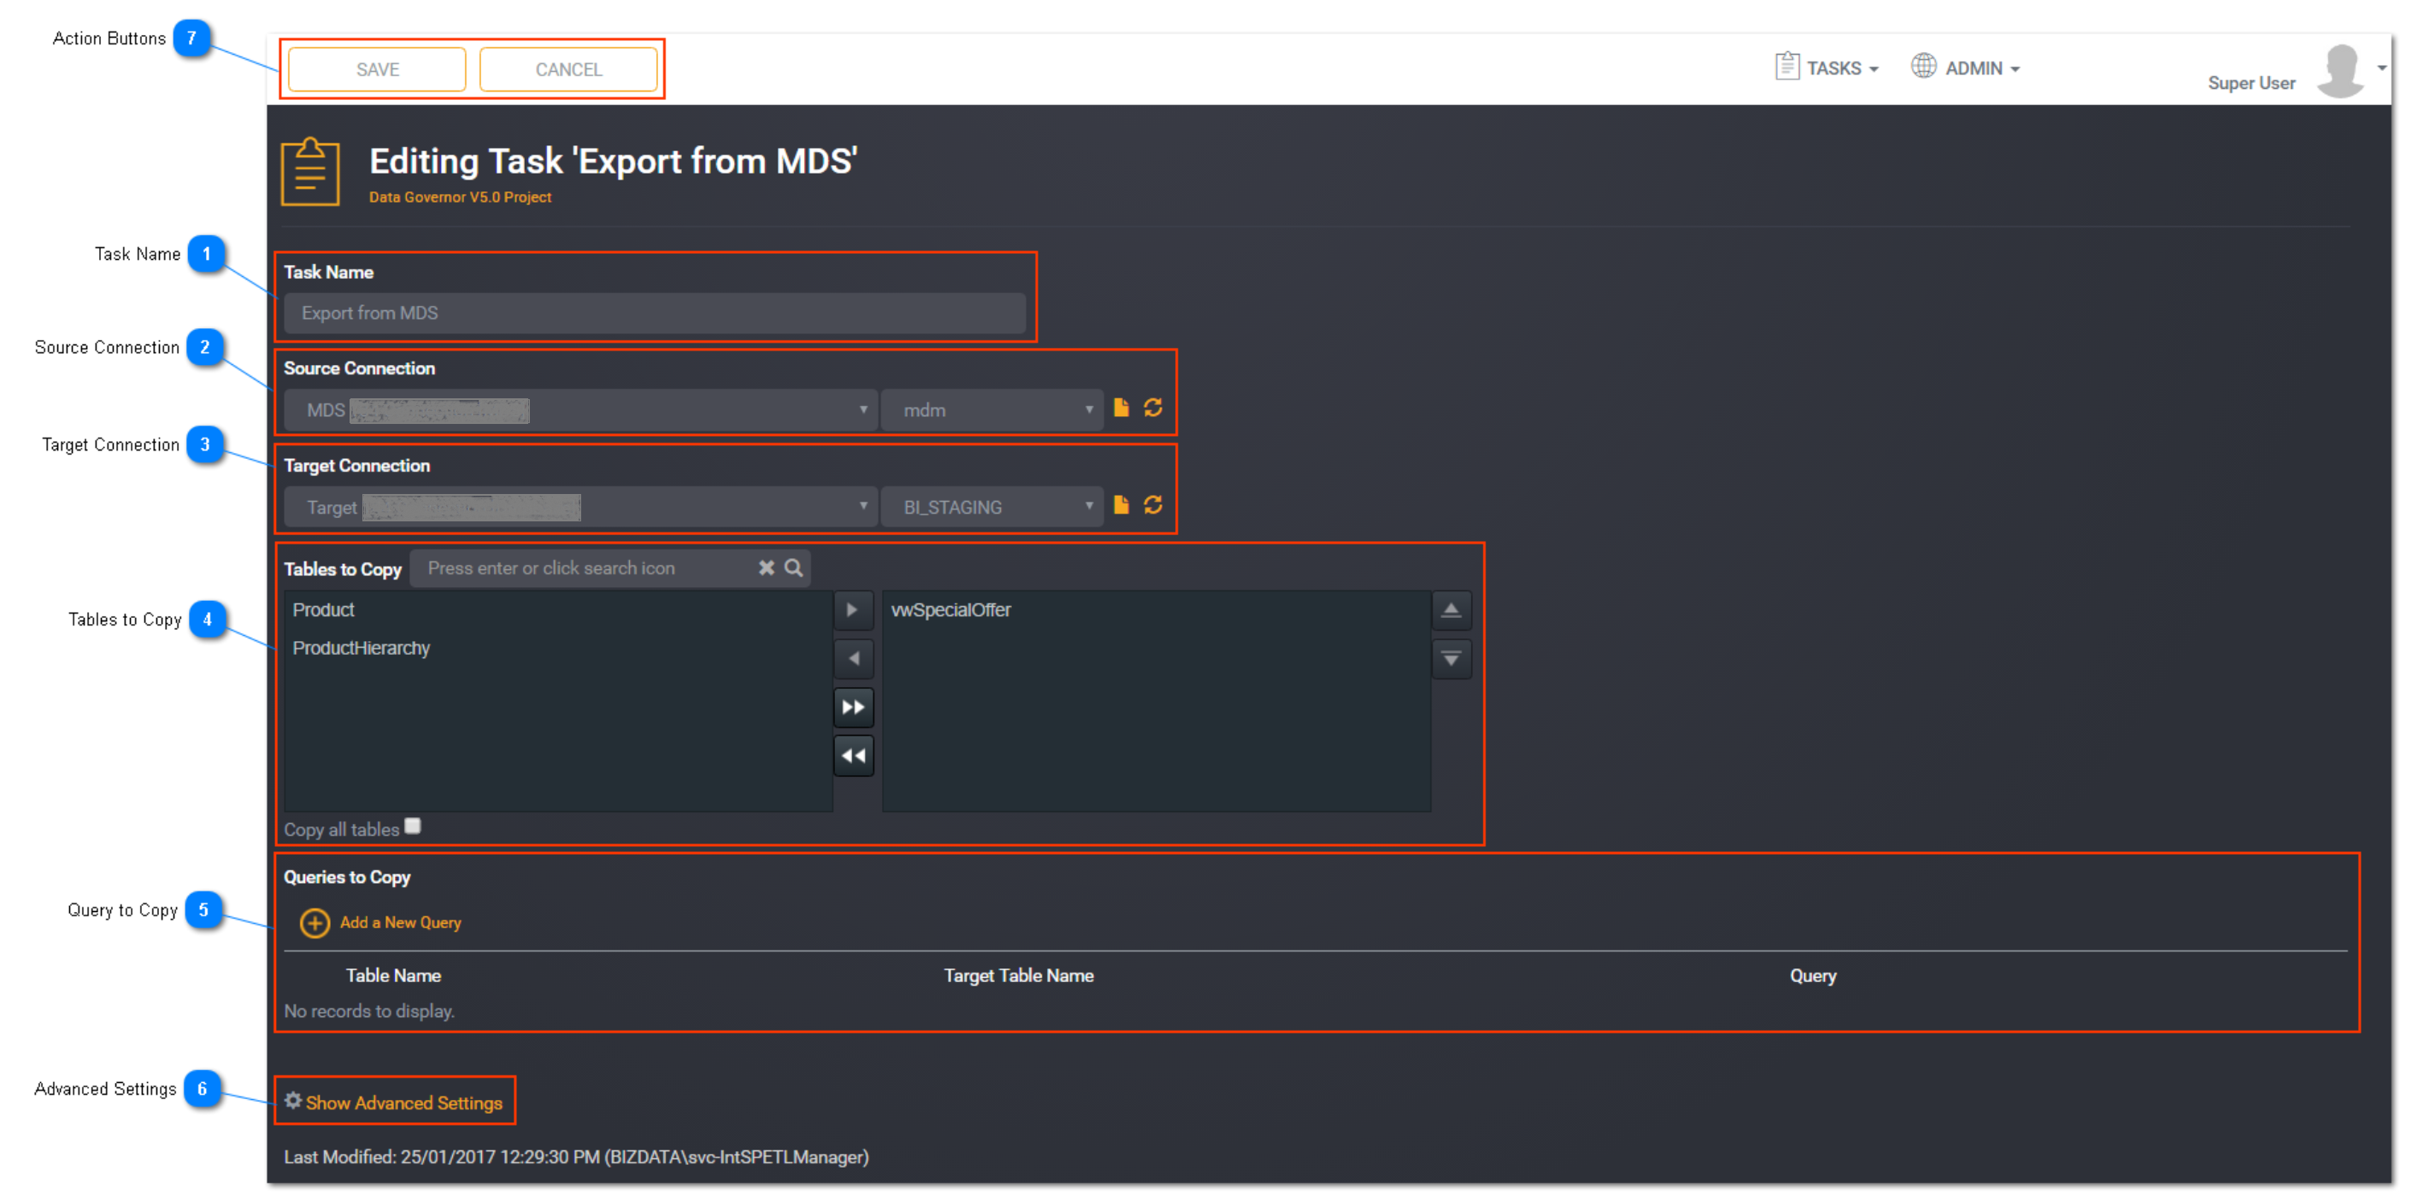Open the BI_STAGING target database dropdown
The width and height of the screenshot is (2411, 1200).
click(992, 508)
